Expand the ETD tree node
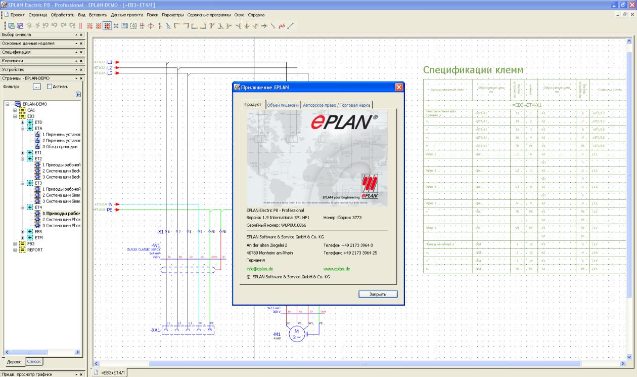 tap(22, 122)
